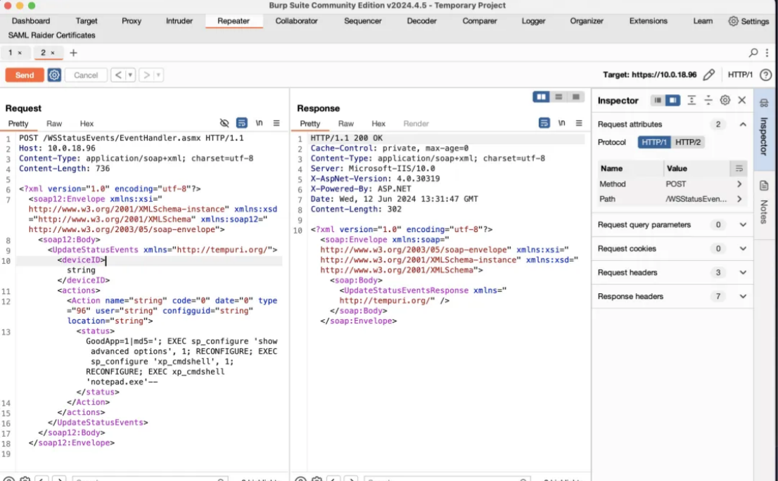This screenshot has width=778, height=481.
Task: Open the SAML Raider Certificates tab
Action: coord(51,35)
